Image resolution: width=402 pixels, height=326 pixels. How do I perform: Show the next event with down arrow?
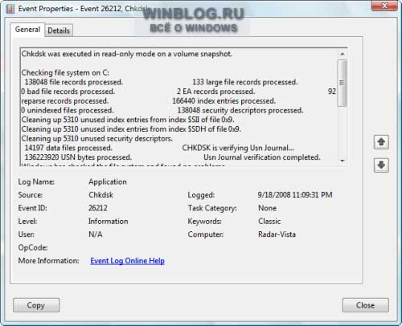tap(381, 165)
